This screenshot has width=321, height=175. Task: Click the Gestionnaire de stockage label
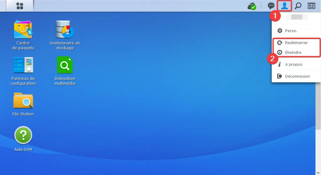click(65, 45)
